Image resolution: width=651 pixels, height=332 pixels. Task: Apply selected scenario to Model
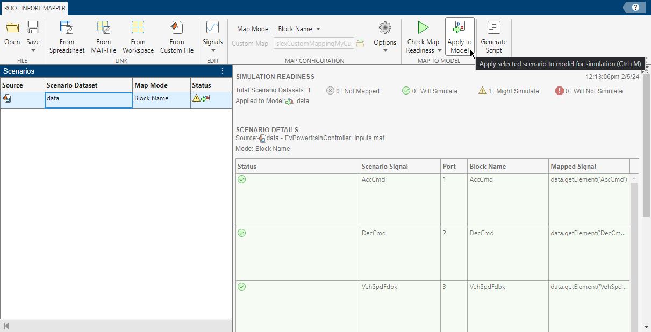460,36
